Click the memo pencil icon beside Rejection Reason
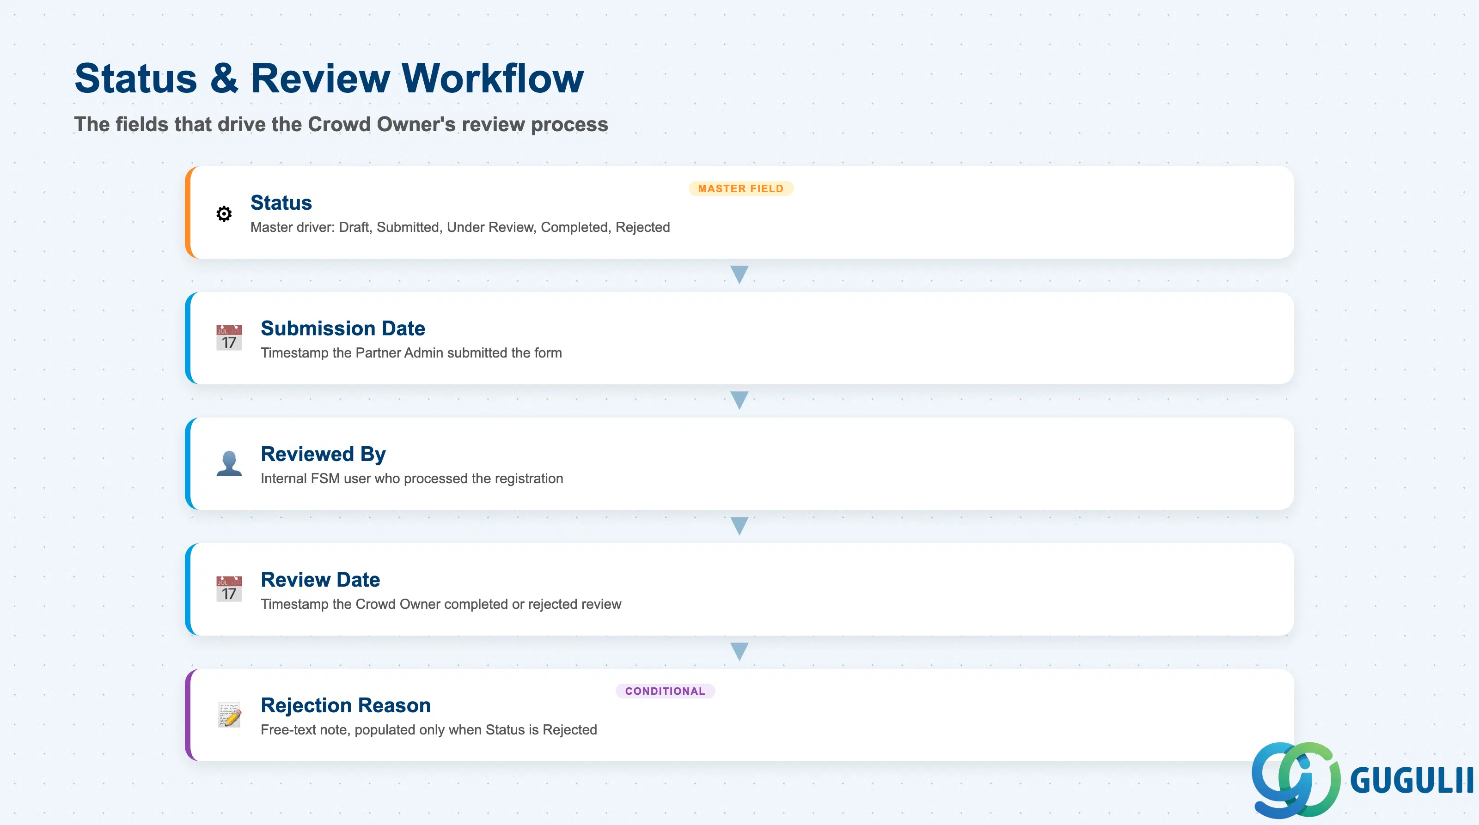Screen dimensions: 1479x825 point(229,715)
